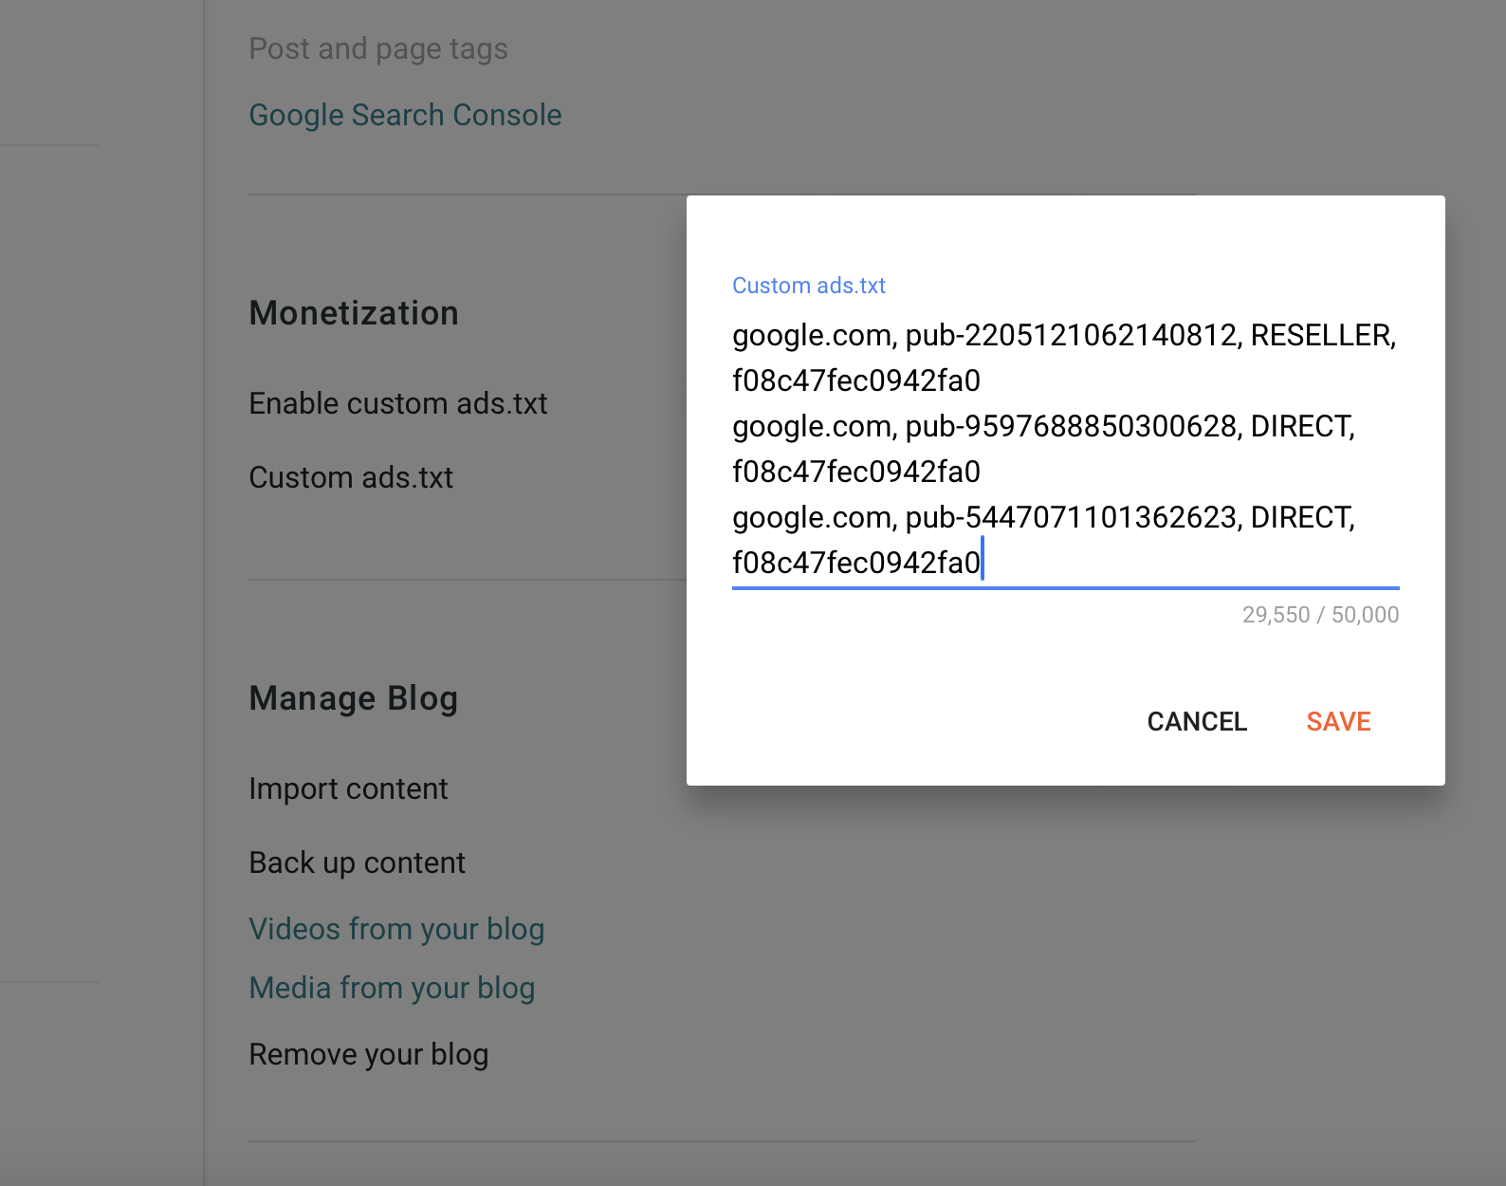Screen dimensions: 1506x1186
Task: Place cursor on pub-2205121062140812 in text field
Action: point(1072,335)
